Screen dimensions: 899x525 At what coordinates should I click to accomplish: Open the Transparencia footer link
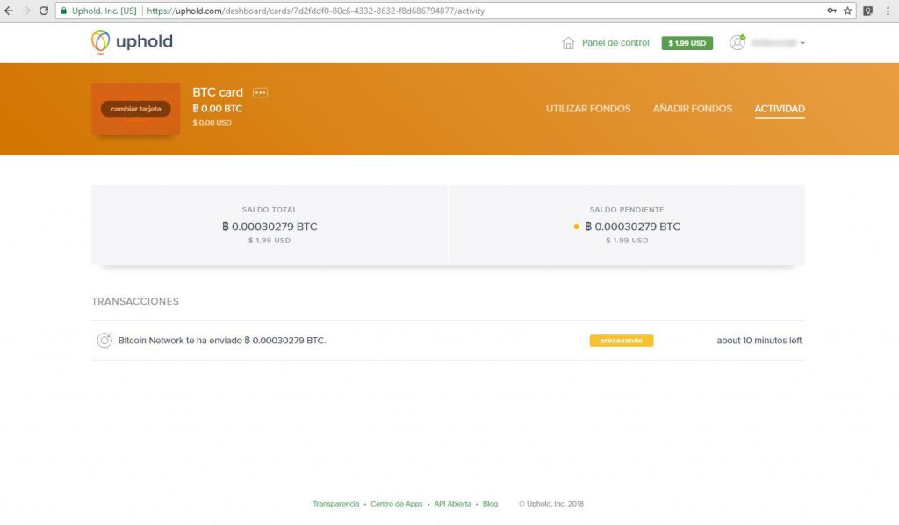click(x=336, y=504)
